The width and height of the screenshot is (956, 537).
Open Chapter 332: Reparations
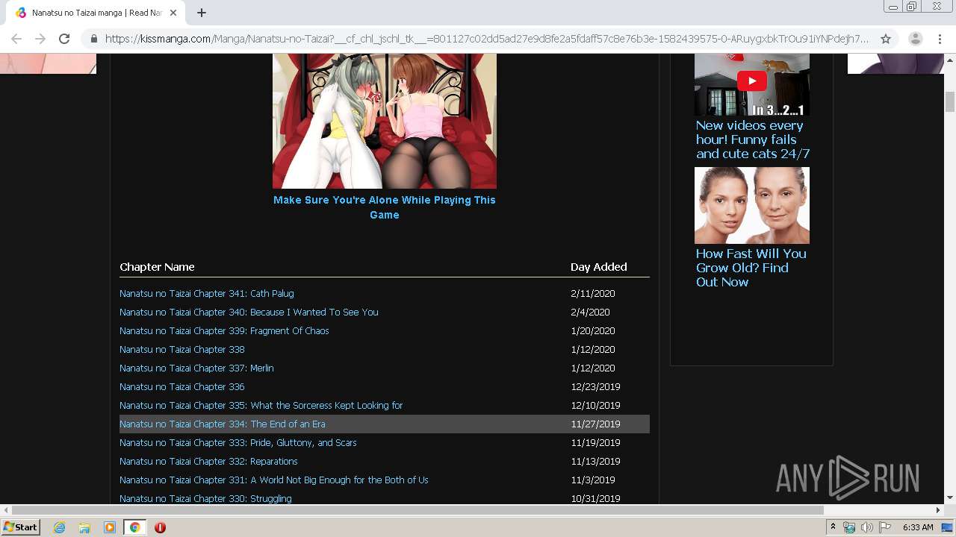(x=208, y=462)
